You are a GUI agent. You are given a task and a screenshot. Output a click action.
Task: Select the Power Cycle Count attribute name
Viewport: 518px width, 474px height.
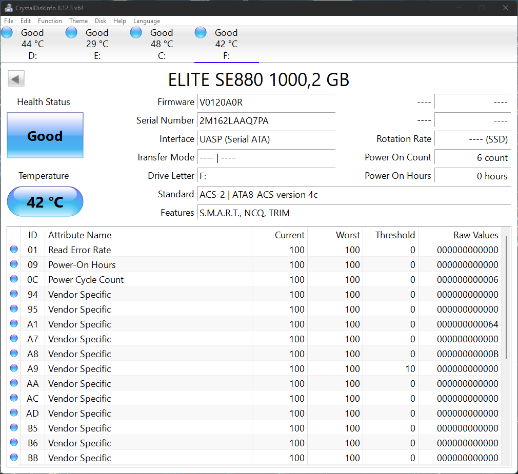86,280
